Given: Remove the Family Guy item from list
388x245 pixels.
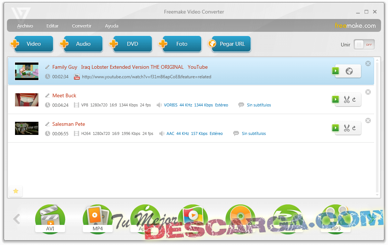Looking at the screenshot, I should pos(368,64).
